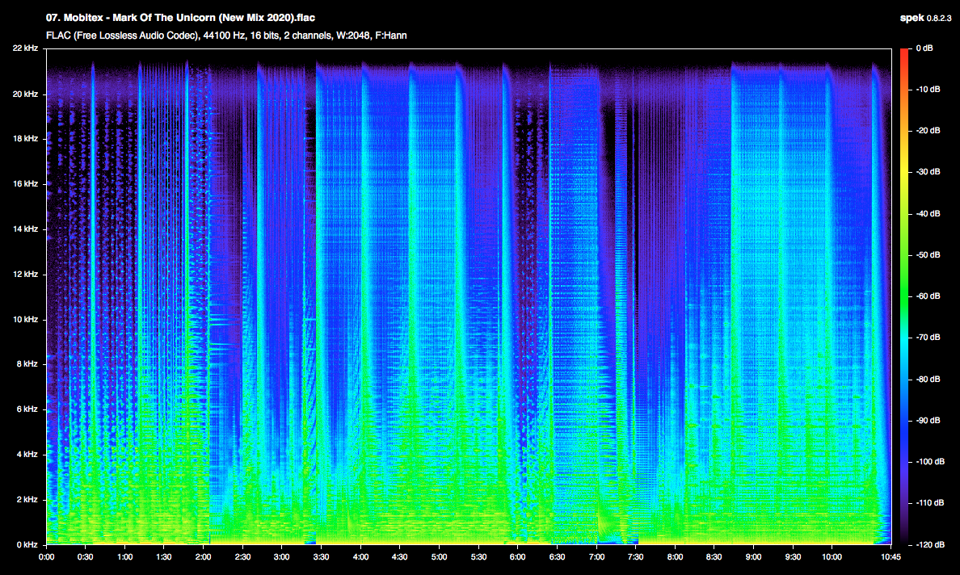Screen dimensions: 960x575
Task: Click the 16 kHz frequency label
Action: click(25, 183)
